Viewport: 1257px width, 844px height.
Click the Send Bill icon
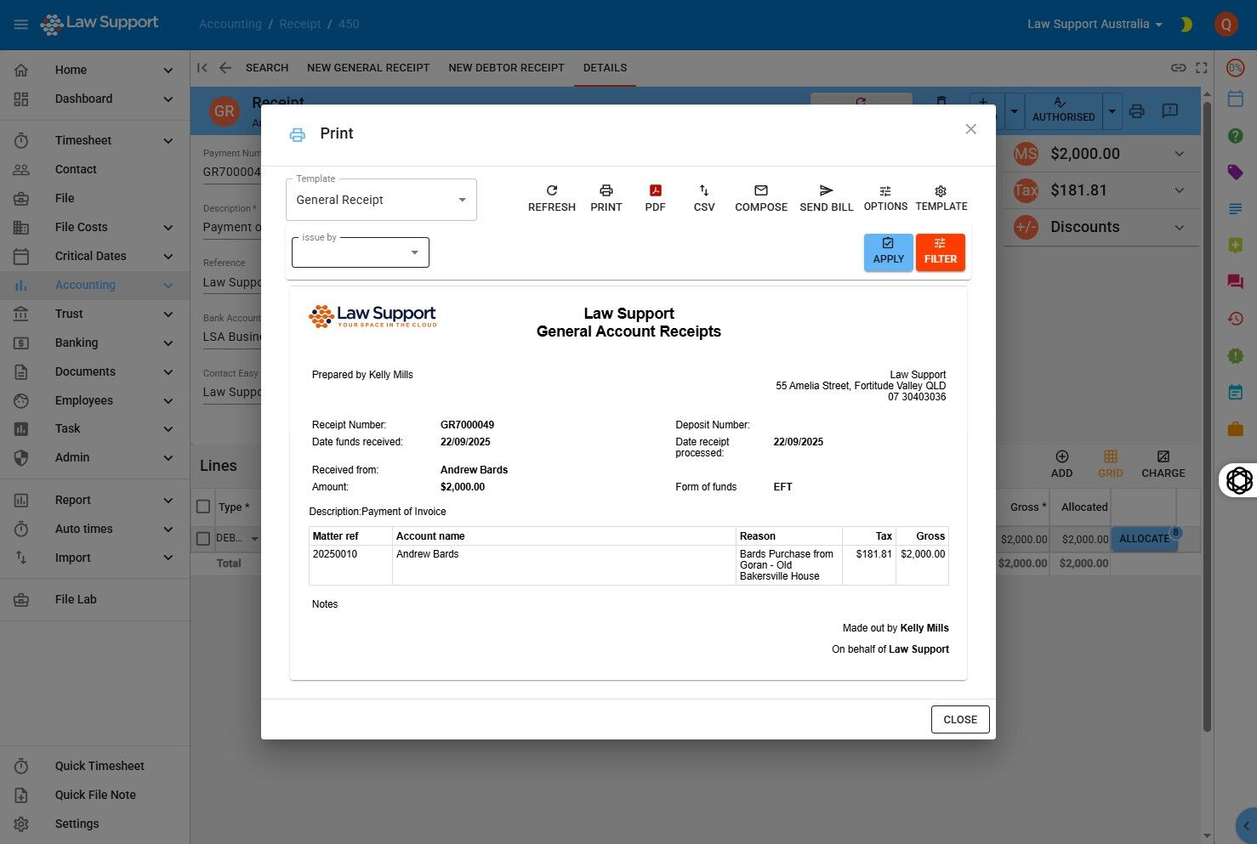826,198
